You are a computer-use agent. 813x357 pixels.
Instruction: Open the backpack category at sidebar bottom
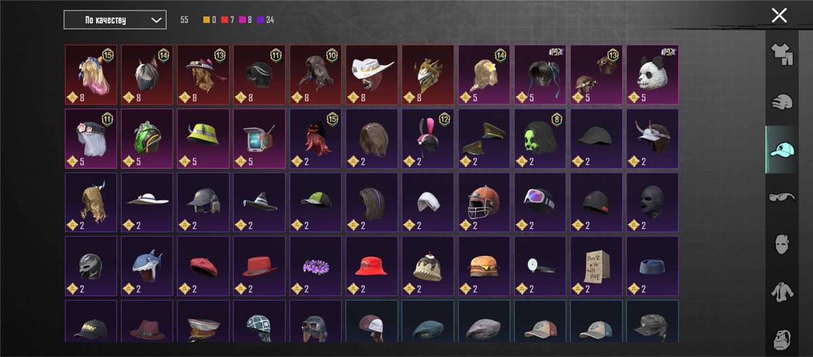[782, 339]
